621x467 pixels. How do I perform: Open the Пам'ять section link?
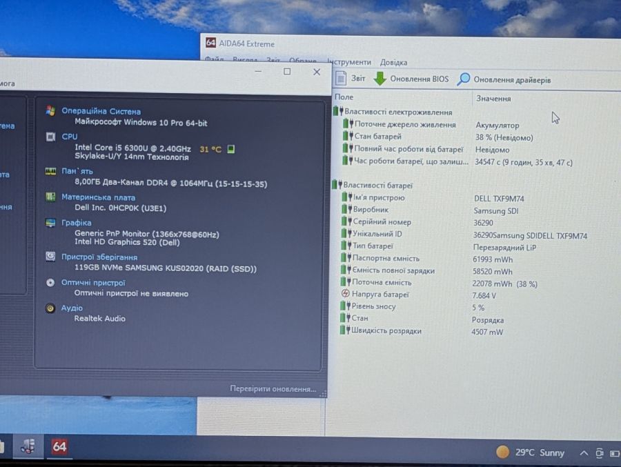pos(77,171)
